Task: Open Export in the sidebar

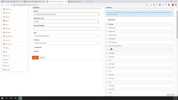Action: 6,60
